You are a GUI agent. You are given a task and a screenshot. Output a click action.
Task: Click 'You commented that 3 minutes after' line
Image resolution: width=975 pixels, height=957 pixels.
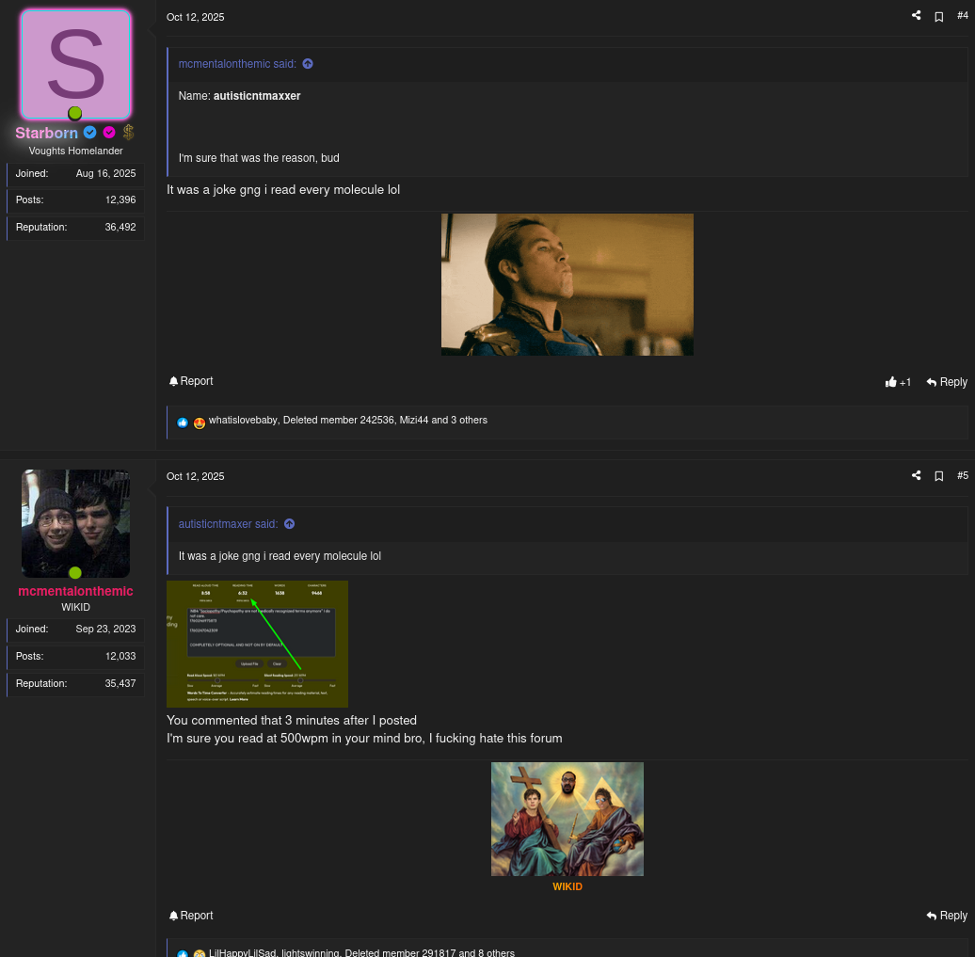click(x=292, y=720)
